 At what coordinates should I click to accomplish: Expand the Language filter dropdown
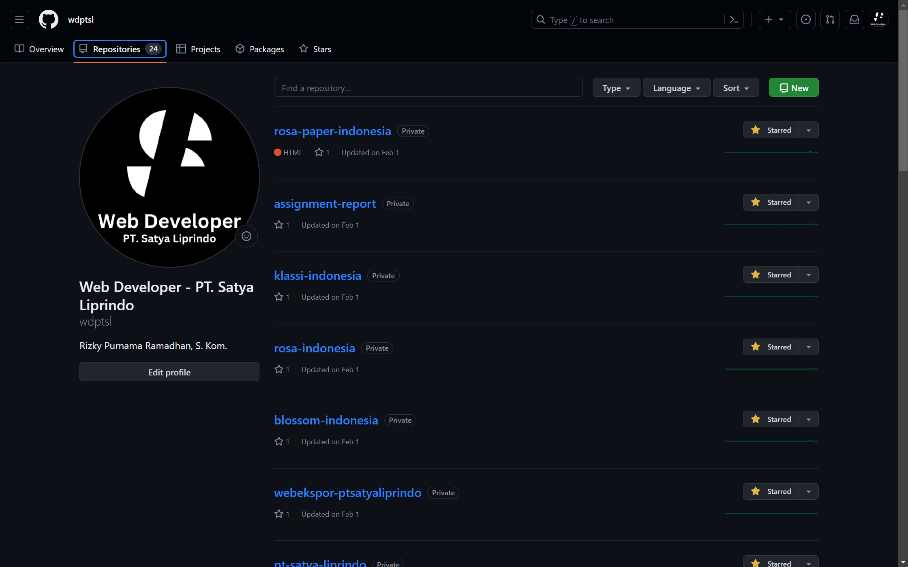(x=676, y=88)
